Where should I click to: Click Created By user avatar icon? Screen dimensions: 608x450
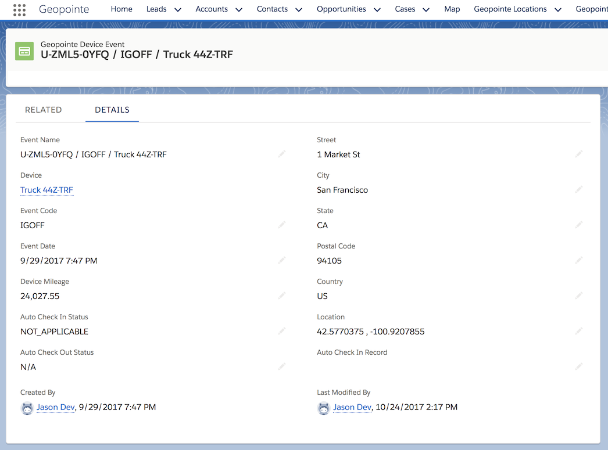click(x=27, y=408)
